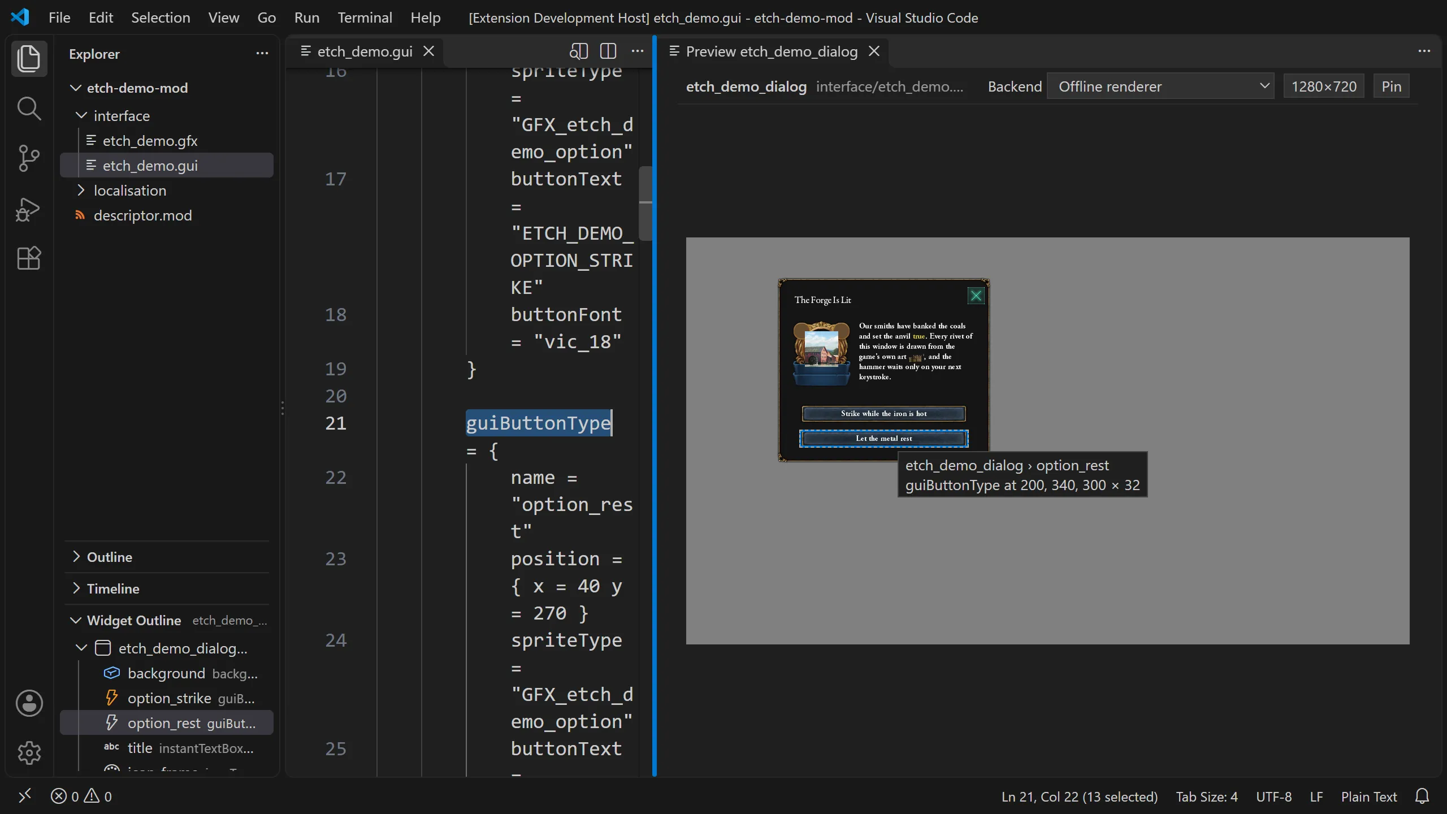Open preview group more actions ellipsis
Image resolution: width=1447 pixels, height=814 pixels.
tap(1424, 51)
